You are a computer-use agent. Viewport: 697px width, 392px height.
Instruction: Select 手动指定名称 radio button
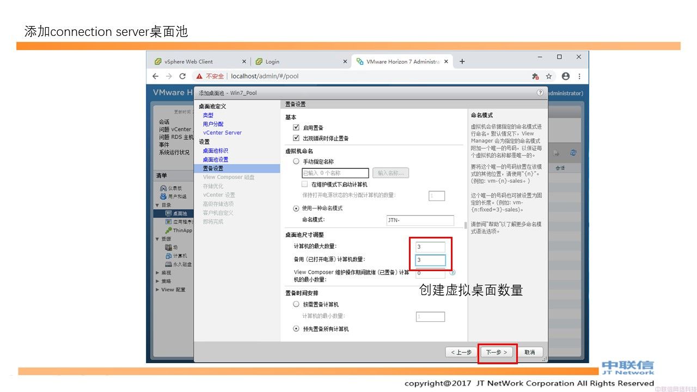[296, 161]
